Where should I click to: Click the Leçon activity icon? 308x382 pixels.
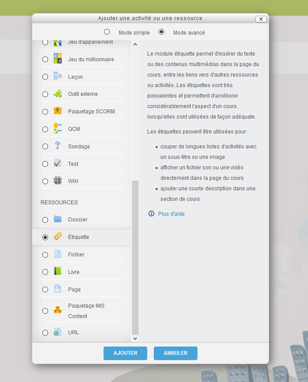click(58, 76)
